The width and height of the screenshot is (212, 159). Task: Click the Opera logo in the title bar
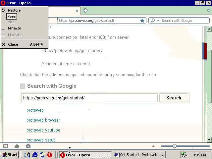click(3, 3)
